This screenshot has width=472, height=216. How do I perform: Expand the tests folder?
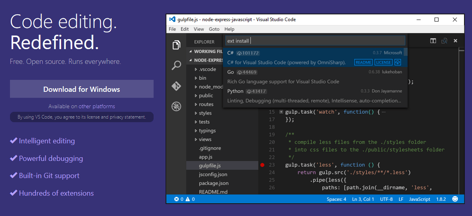coord(196,122)
